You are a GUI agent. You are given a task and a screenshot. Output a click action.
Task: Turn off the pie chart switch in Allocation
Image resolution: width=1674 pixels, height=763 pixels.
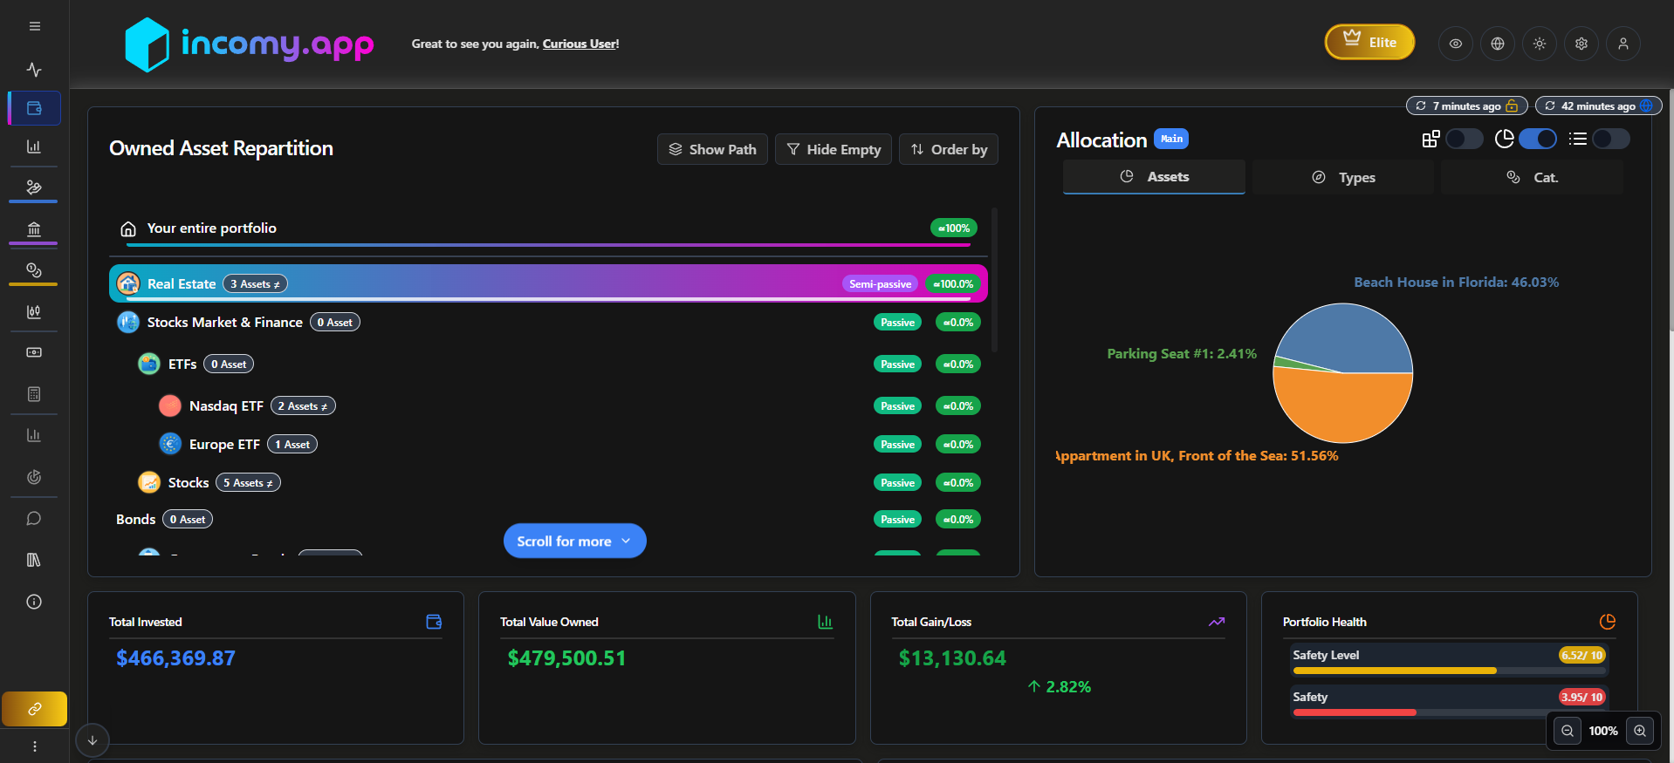click(1538, 139)
